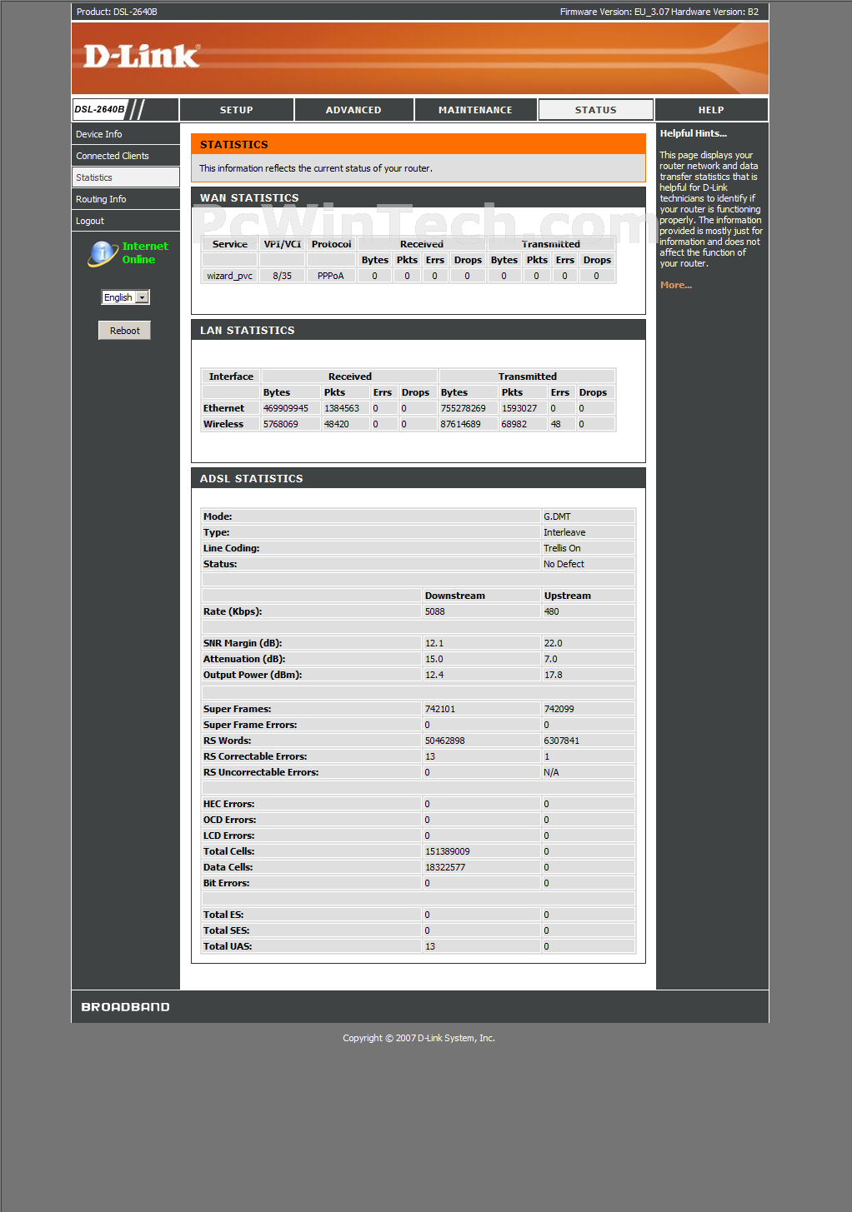The height and width of the screenshot is (1212, 852).
Task: Click the PPPoA protocol cell
Action: [x=331, y=276]
